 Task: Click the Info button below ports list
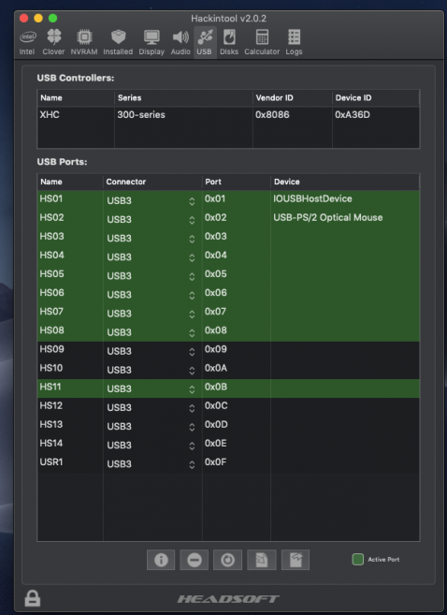pos(161,560)
